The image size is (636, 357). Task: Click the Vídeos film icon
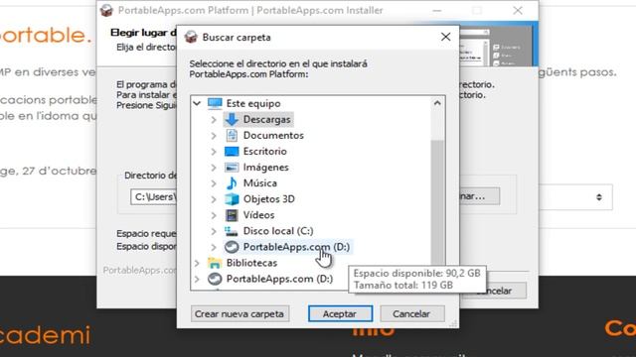[232, 215]
